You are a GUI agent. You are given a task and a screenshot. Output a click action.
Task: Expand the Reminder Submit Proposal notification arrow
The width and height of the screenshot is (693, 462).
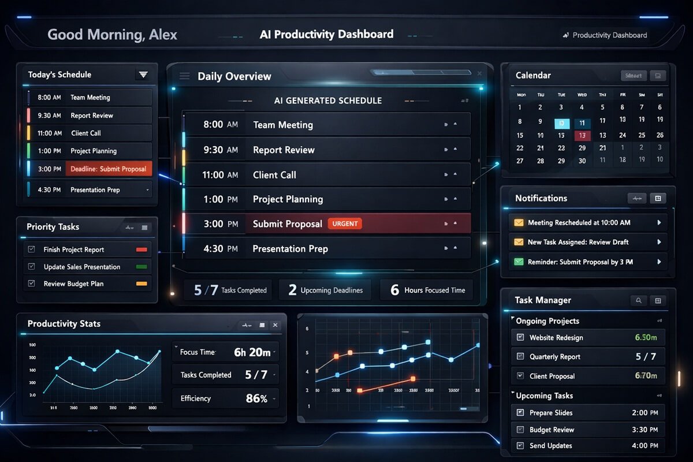coord(659,262)
